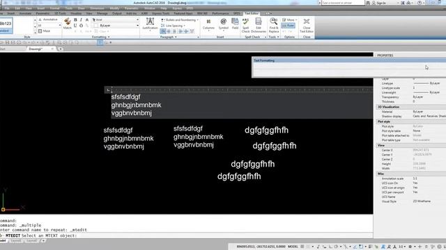Image resolution: width=446 pixels, height=250 pixels.
Task: Click the workspace switching gear icon
Action: point(410,247)
